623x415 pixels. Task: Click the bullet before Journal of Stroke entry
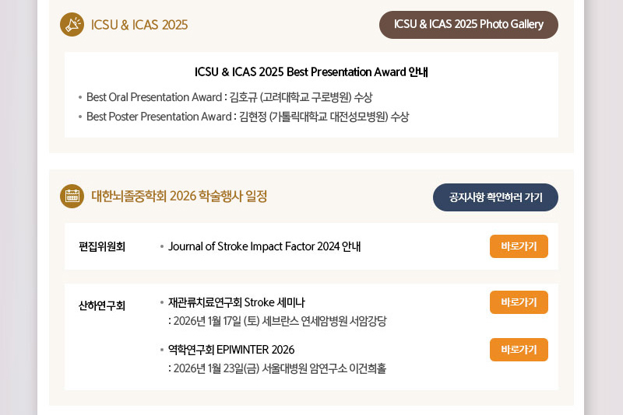(x=162, y=247)
